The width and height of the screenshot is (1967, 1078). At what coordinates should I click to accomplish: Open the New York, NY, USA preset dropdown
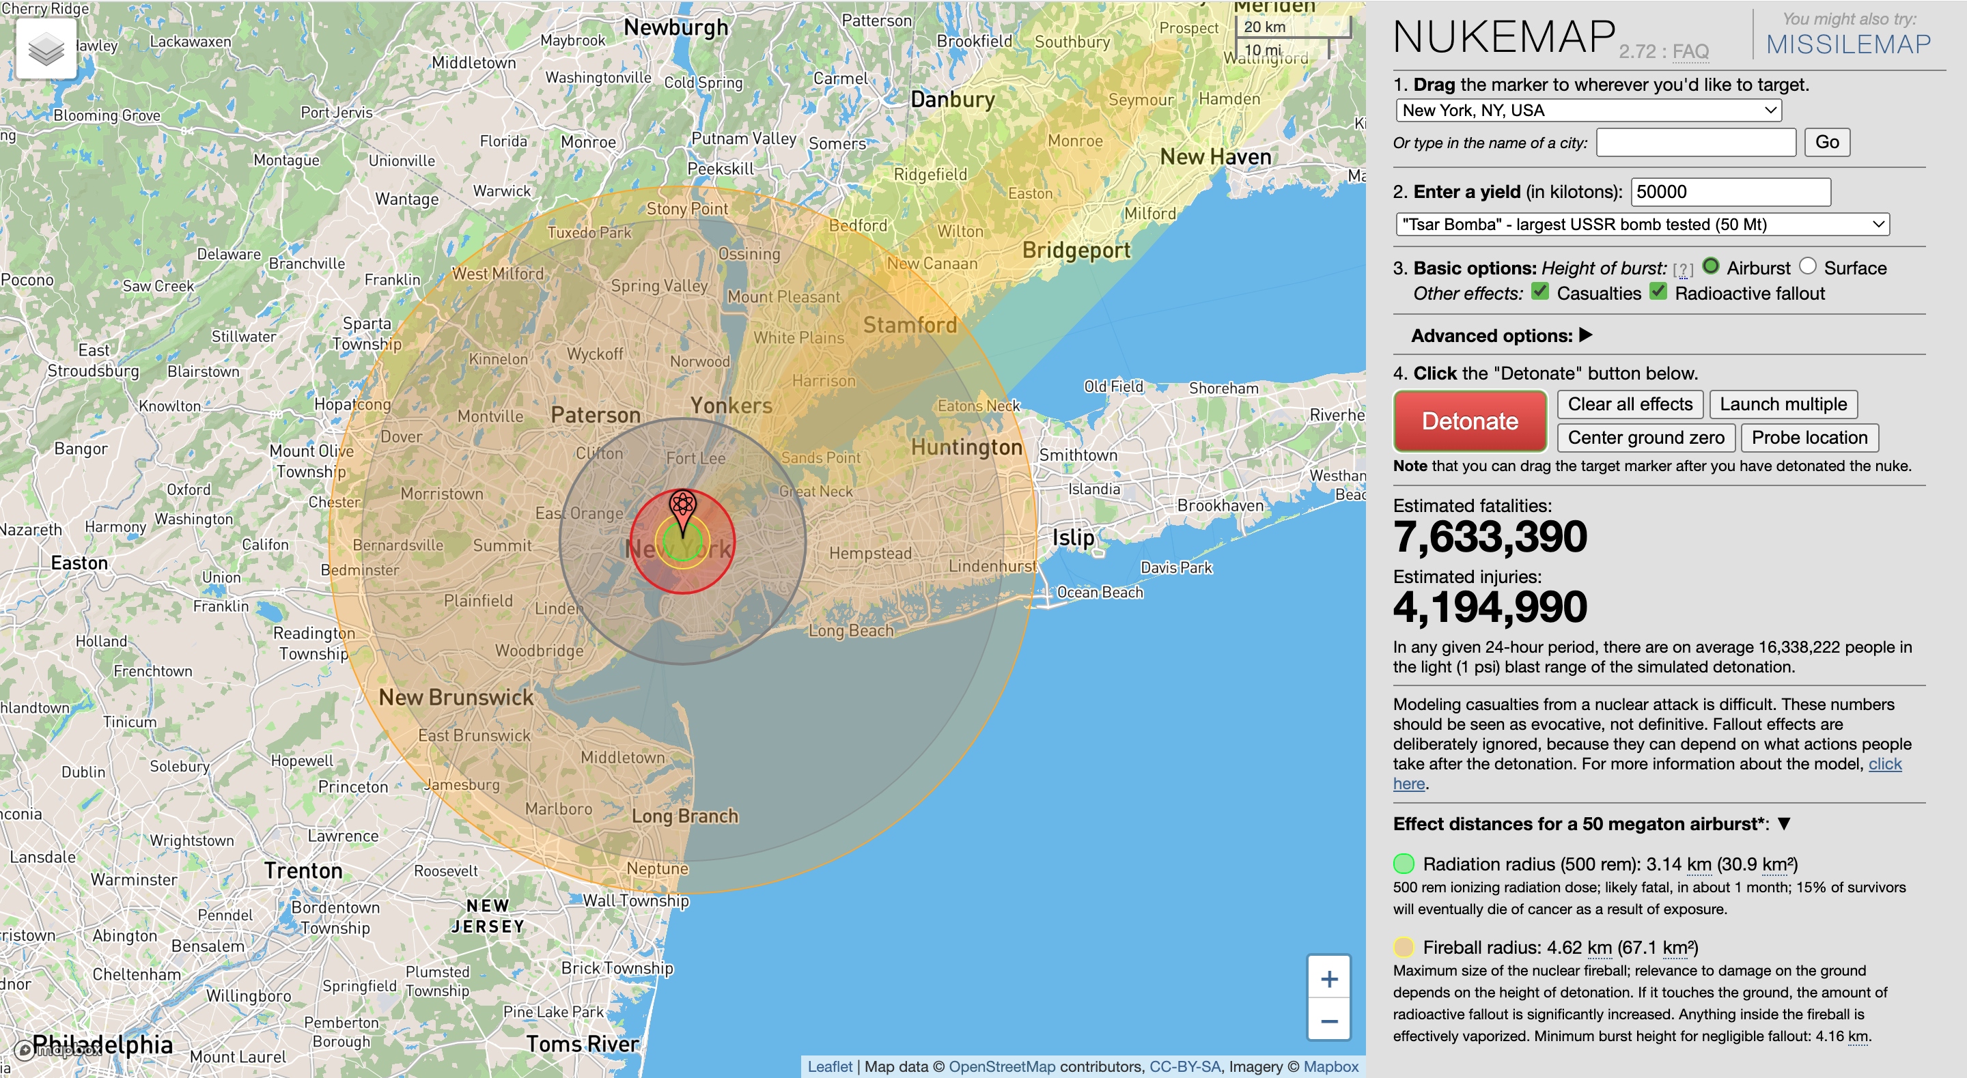click(x=1589, y=110)
